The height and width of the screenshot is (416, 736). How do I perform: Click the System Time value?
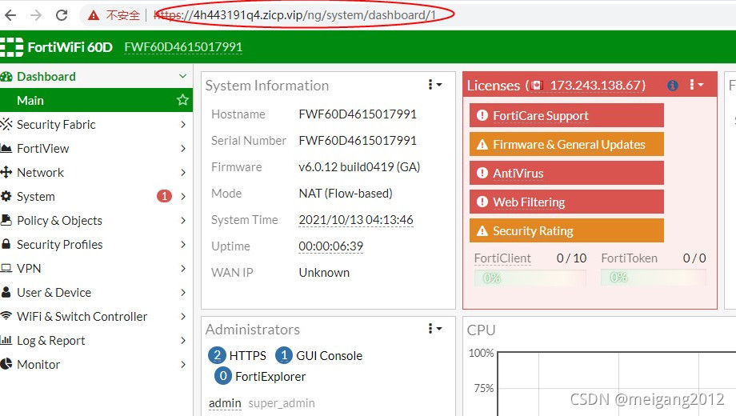coord(356,220)
